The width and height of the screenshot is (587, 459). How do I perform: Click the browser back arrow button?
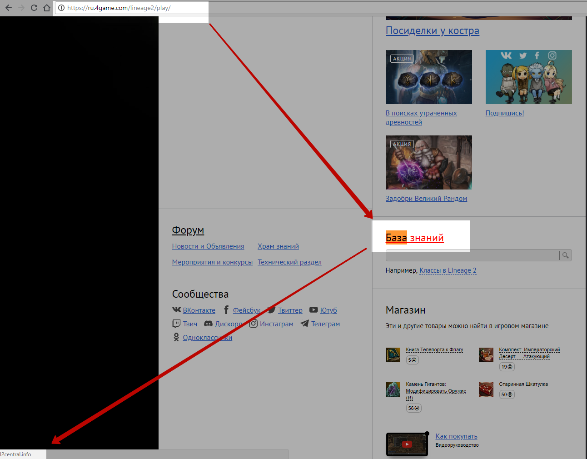[8, 8]
